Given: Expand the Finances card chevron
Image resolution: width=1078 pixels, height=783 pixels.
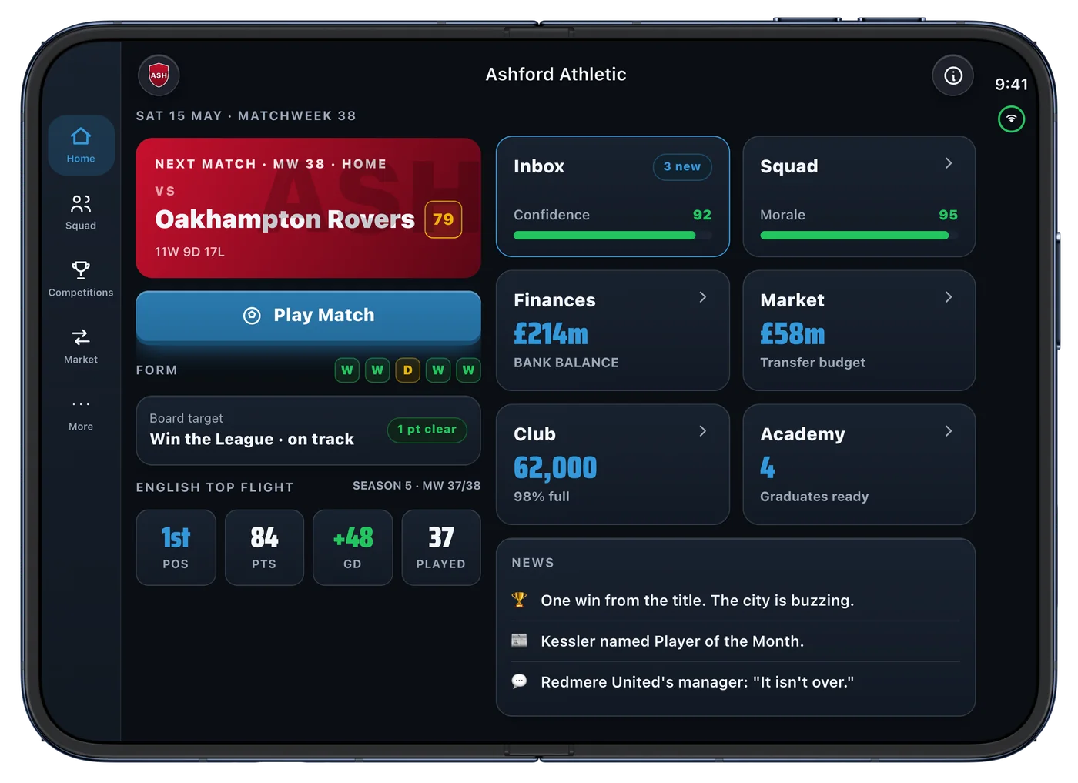Looking at the screenshot, I should pos(702,297).
